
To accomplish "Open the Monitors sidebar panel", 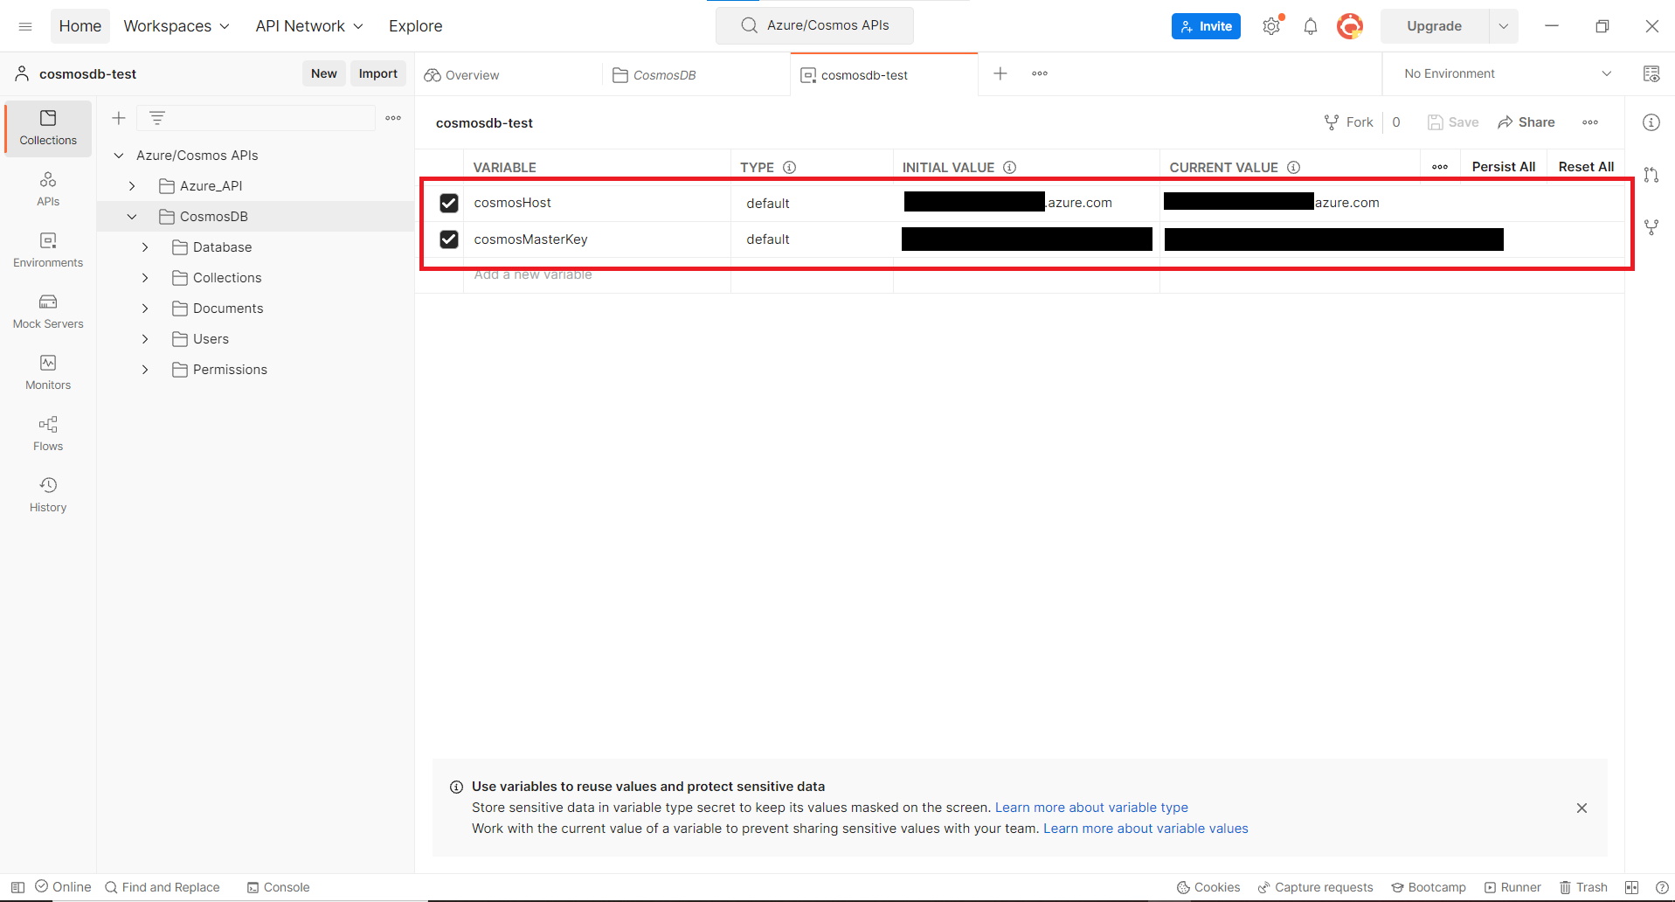I will 48,373.
